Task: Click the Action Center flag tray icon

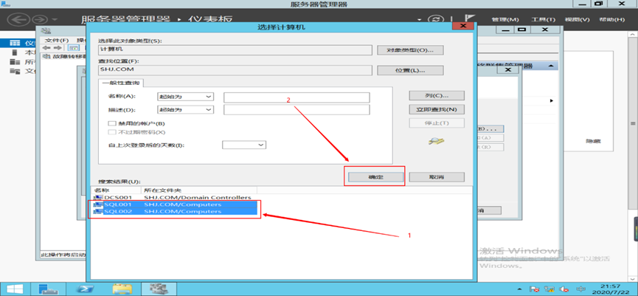Action: click(535, 289)
